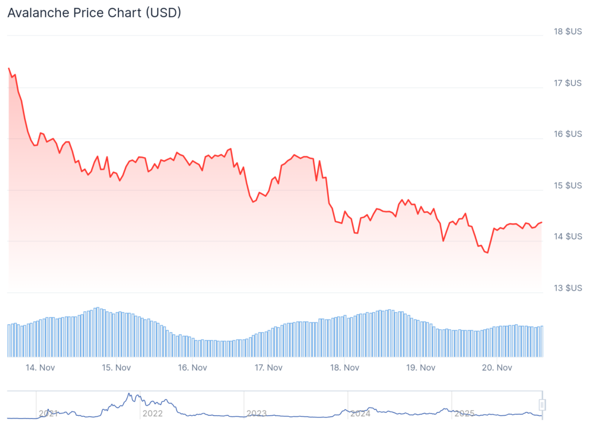The height and width of the screenshot is (430, 589).
Task: Click the 2025 label in the navigator timeline
Action: tap(464, 413)
